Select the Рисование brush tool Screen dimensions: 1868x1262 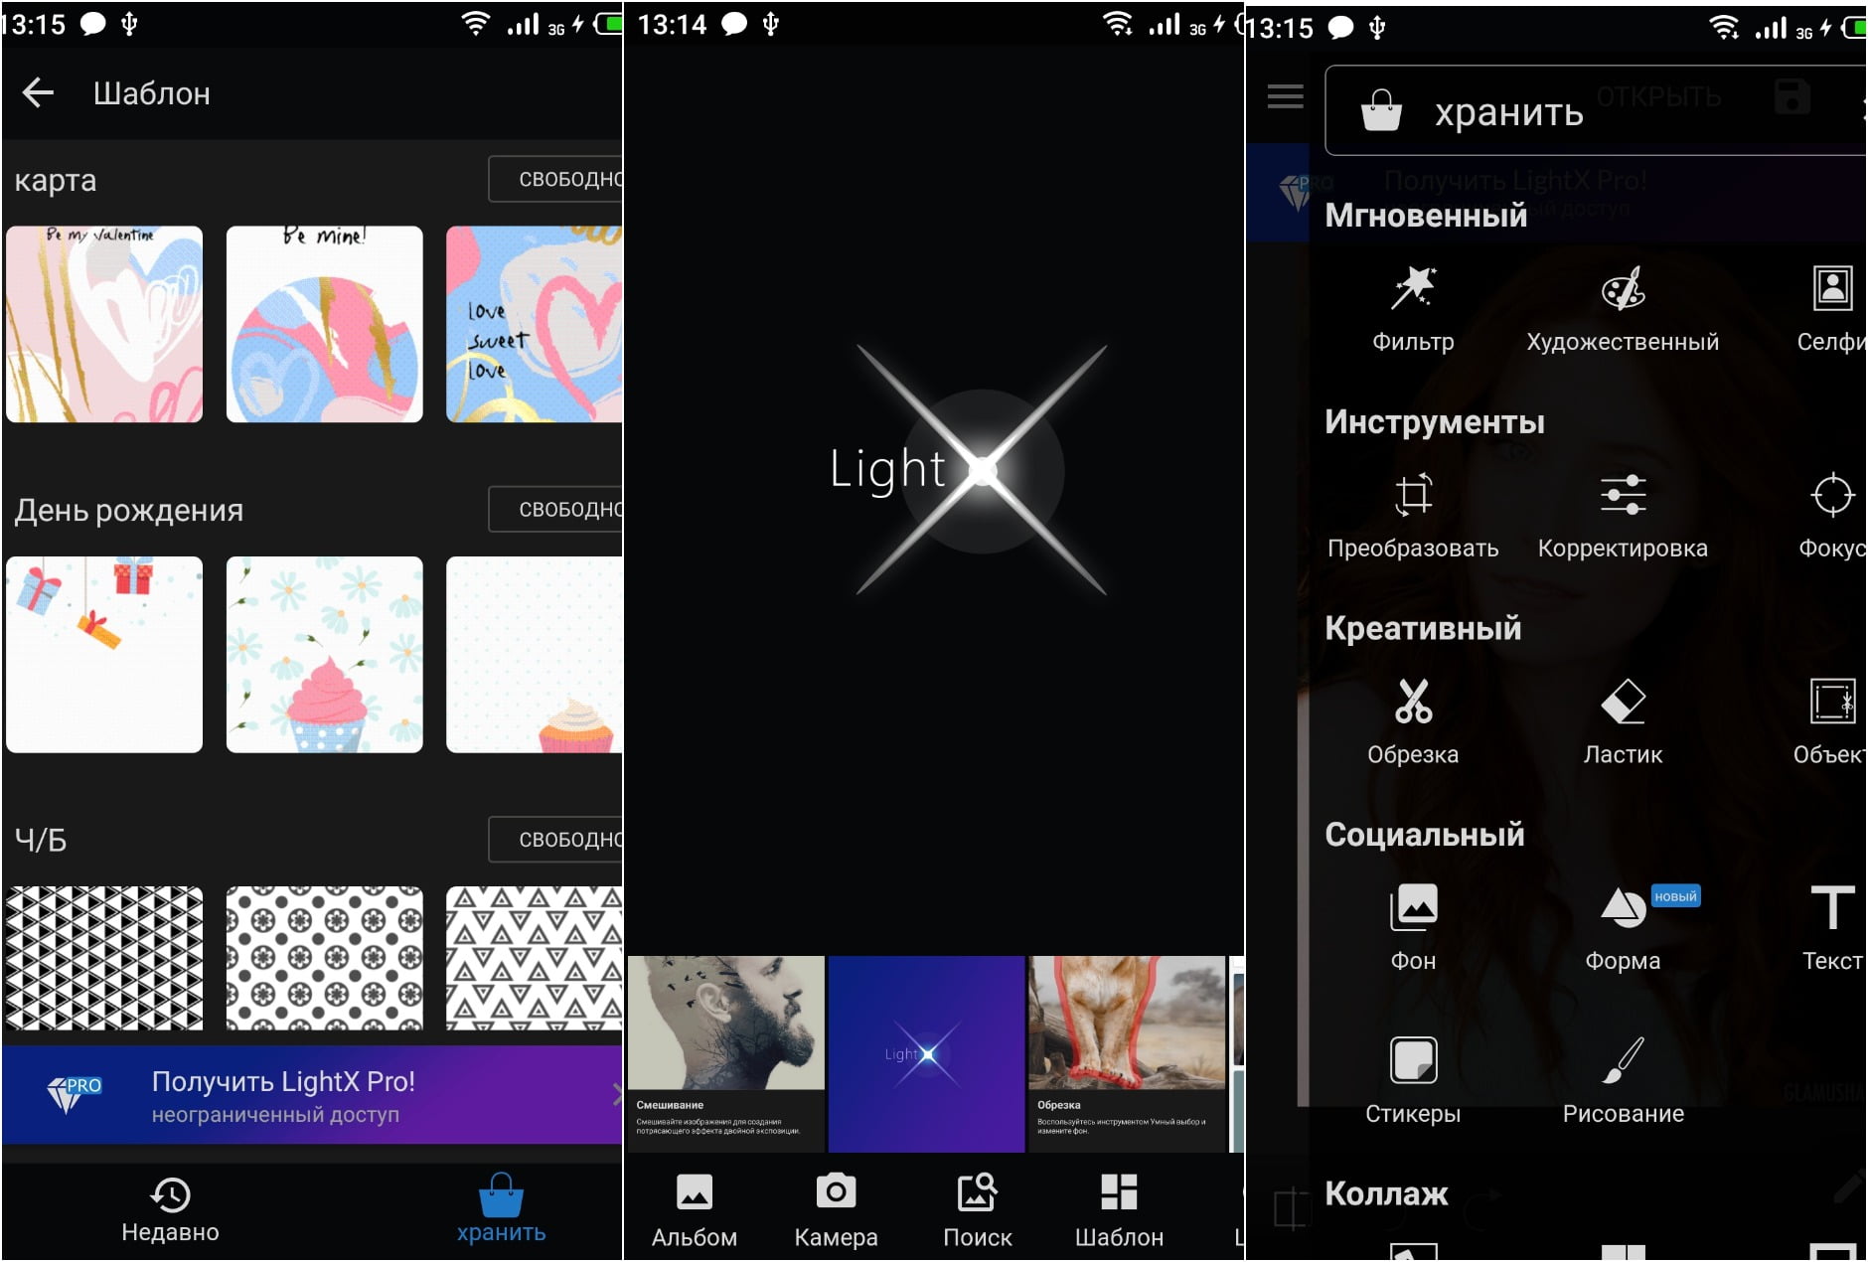pos(1623,1081)
